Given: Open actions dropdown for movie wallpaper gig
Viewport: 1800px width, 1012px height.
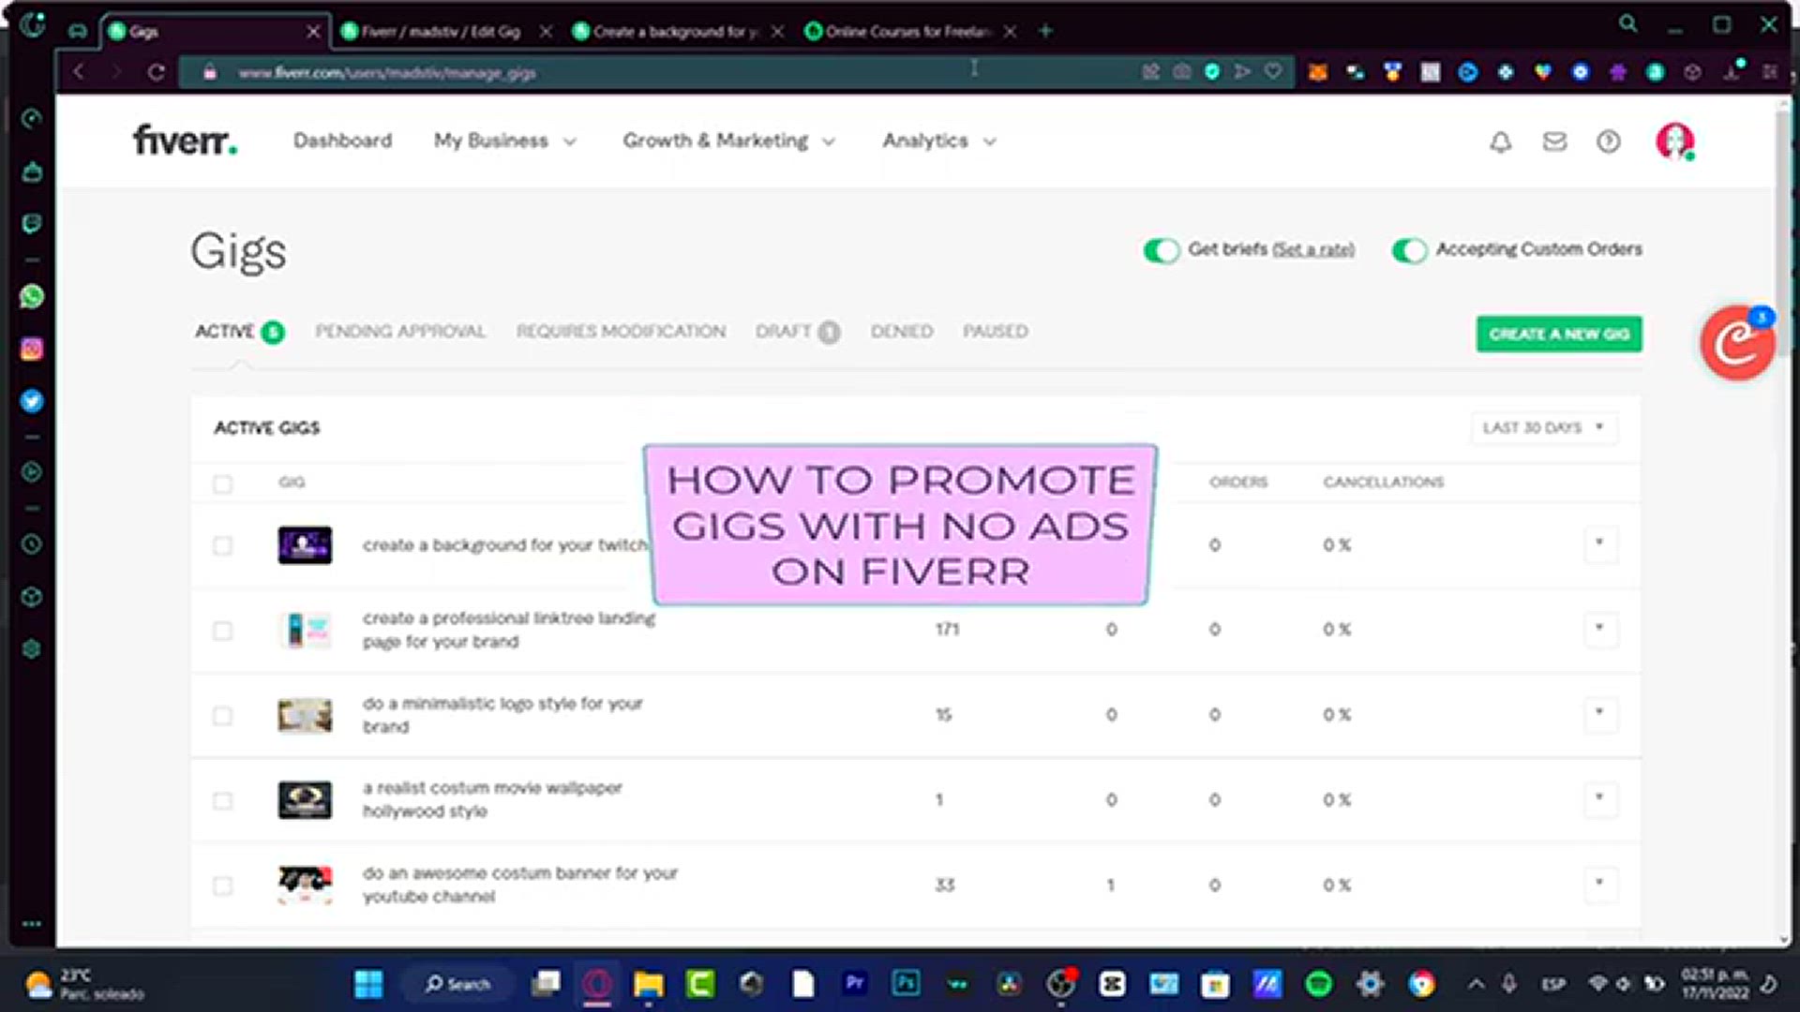Looking at the screenshot, I should [x=1599, y=798].
